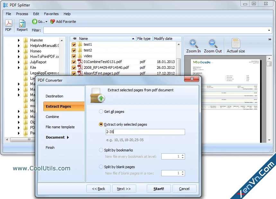This screenshot has width=276, height=199.
Task: Open the Report toolbar icon
Action: coord(22,23)
